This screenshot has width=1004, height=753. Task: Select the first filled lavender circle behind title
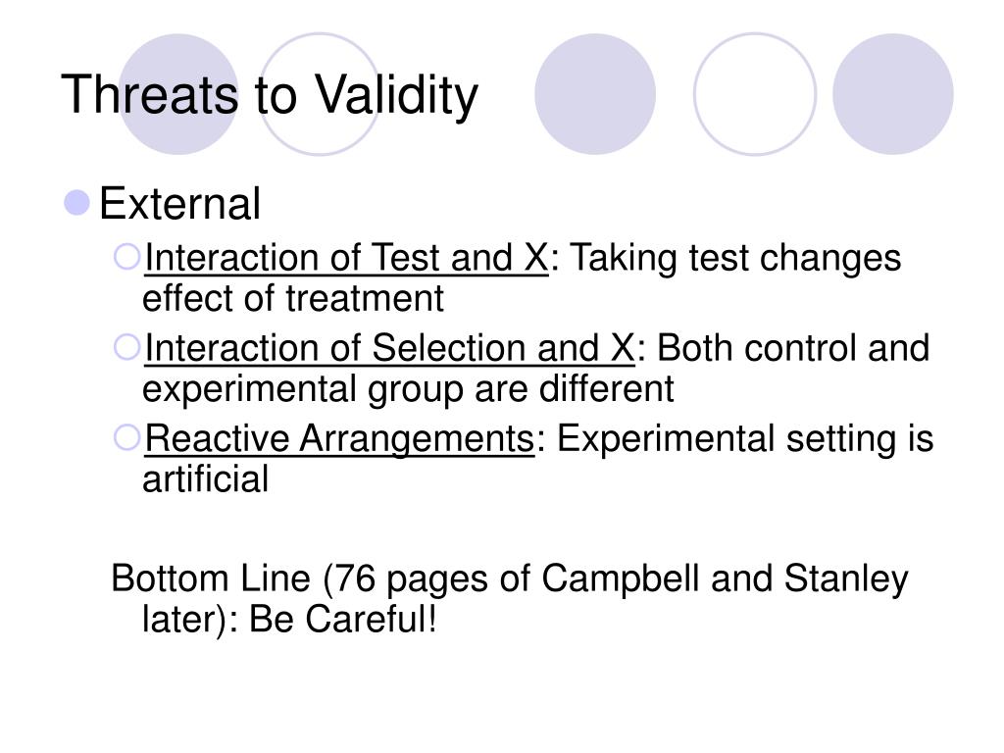(178, 94)
